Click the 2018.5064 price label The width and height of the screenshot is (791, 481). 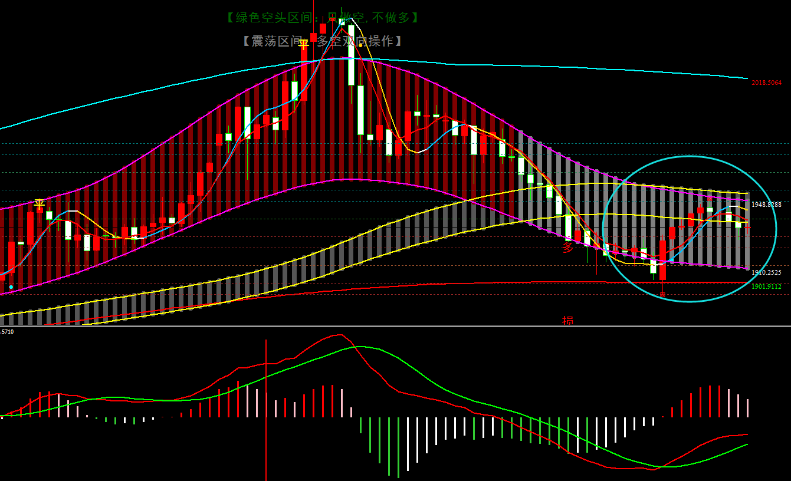pyautogui.click(x=766, y=83)
